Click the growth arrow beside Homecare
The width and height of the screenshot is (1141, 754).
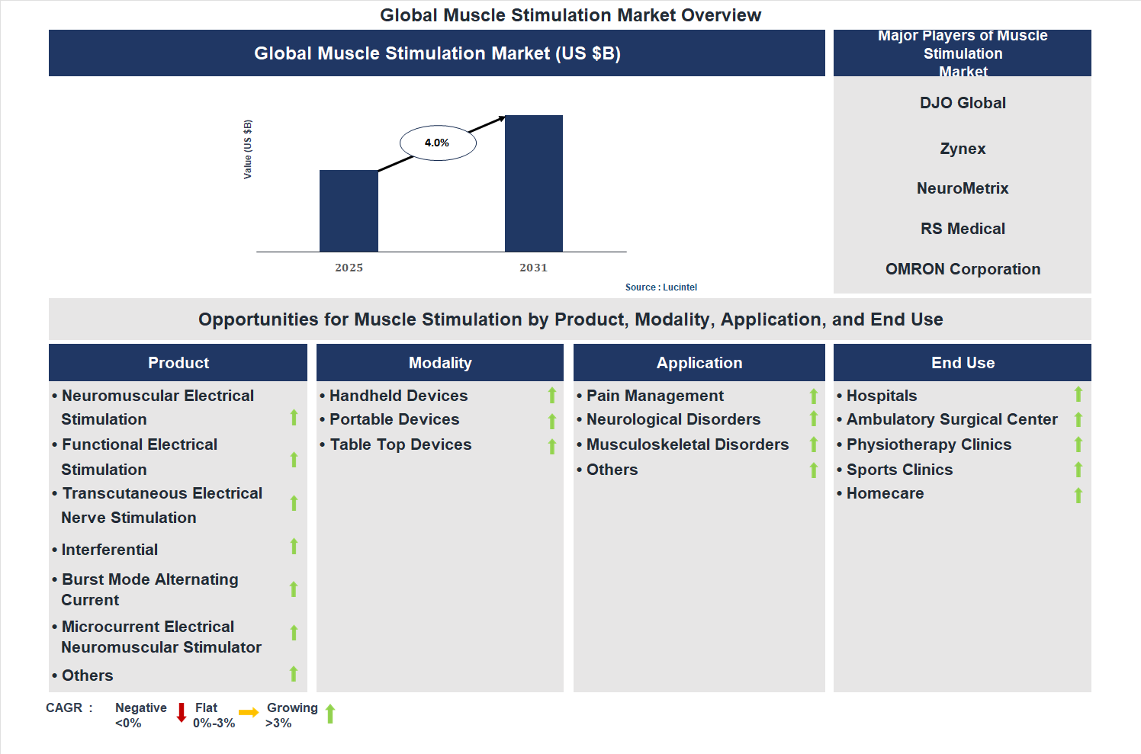(x=1078, y=495)
